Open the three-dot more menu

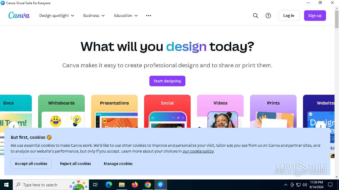tap(149, 16)
